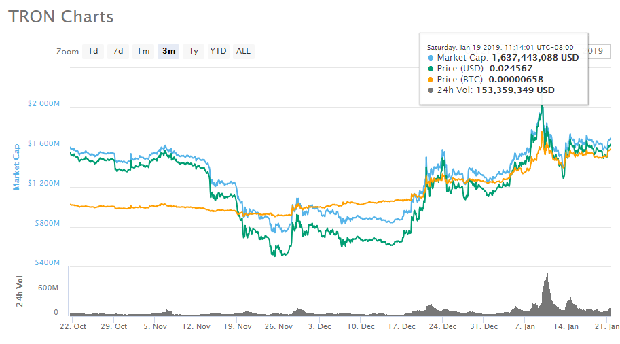Click the tooltip Market Cap value 1,637,443,088 USD
The width and height of the screenshot is (620, 344).
point(535,58)
